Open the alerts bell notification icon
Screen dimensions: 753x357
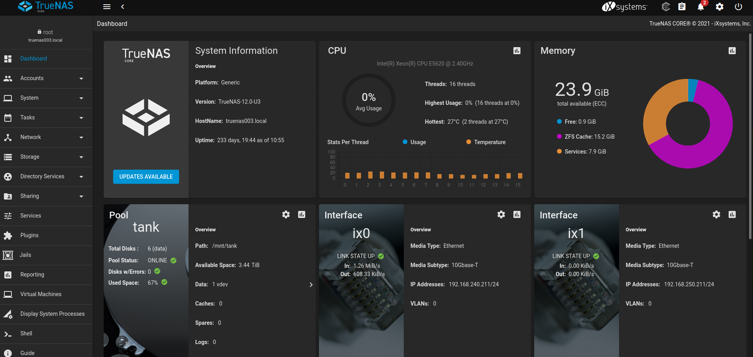(x=701, y=7)
